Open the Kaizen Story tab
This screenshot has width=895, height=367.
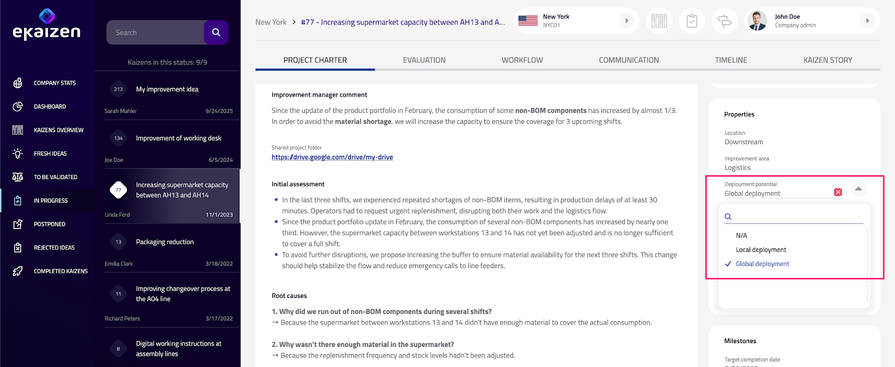827,60
